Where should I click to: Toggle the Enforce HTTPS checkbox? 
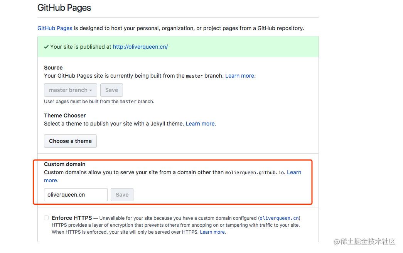tap(46, 218)
